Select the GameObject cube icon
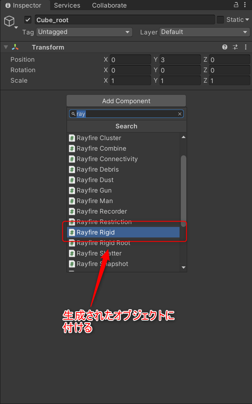This screenshot has height=404, width=252. tap(9, 21)
